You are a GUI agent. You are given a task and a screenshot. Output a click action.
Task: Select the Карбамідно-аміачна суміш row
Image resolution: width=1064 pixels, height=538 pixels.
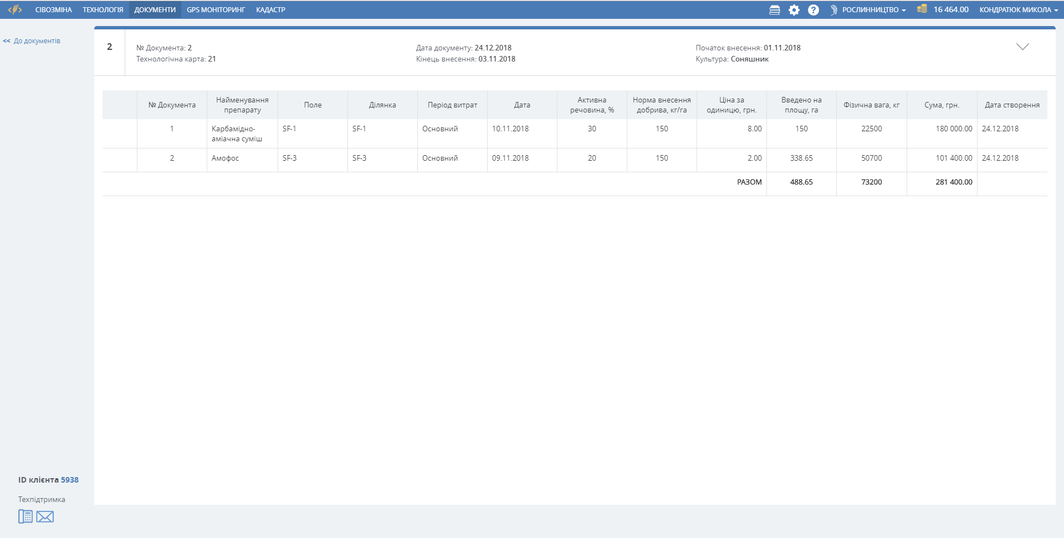[x=237, y=134]
